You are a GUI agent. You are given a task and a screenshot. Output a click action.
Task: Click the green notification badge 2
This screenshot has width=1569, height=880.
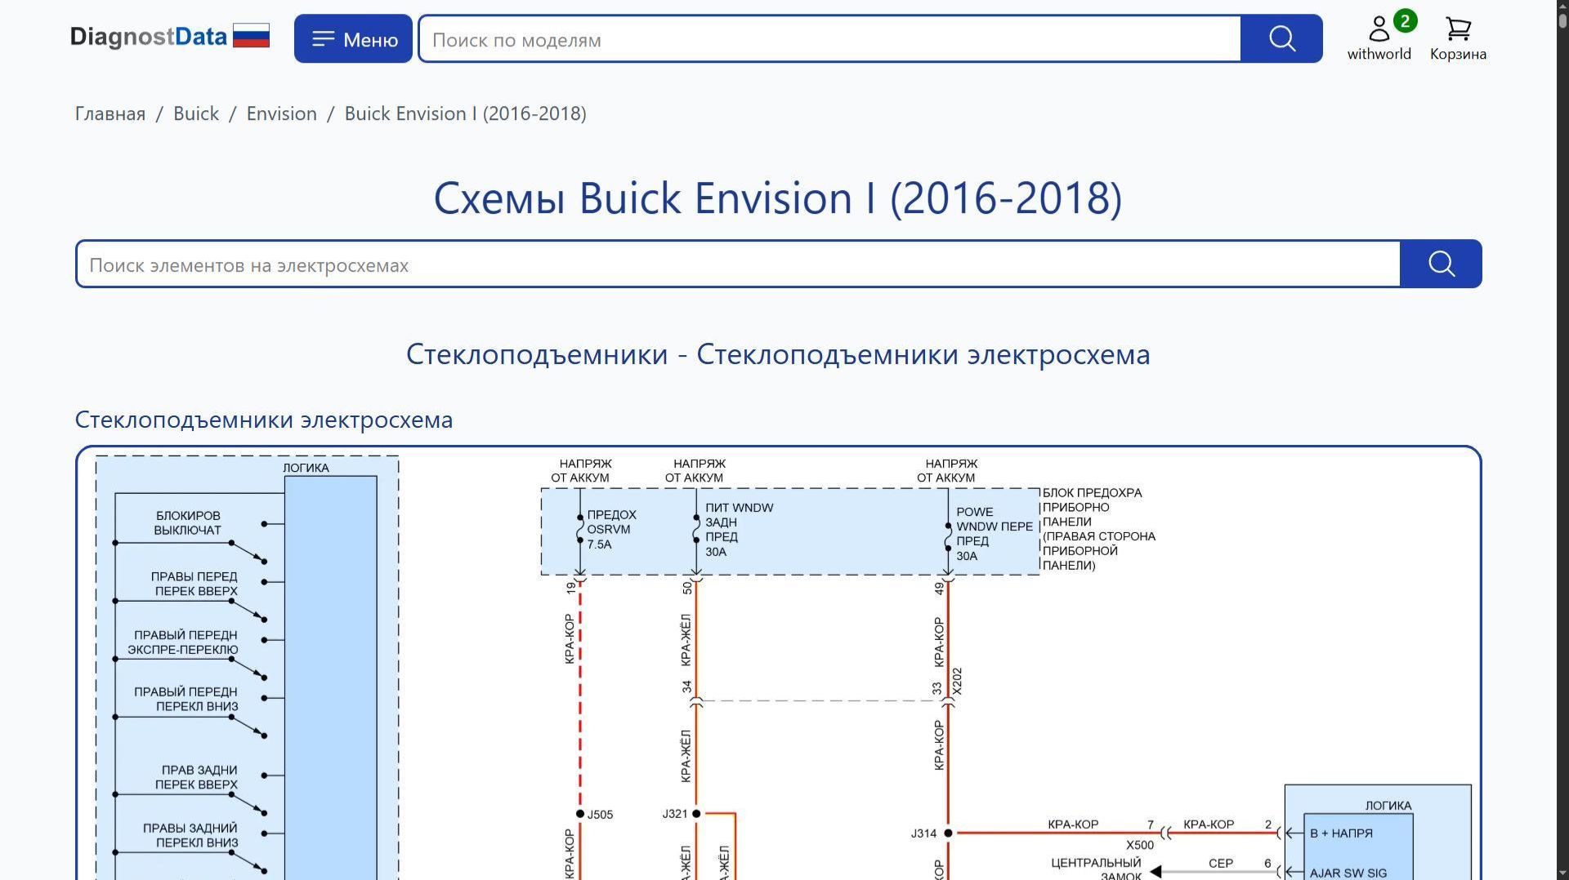coord(1405,21)
